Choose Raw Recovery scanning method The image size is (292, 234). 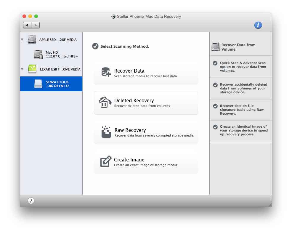(146, 132)
